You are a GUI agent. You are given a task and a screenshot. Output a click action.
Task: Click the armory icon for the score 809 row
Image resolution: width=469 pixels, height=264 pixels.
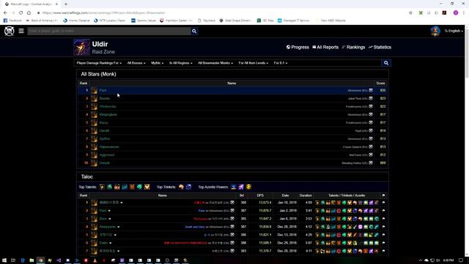371,163
